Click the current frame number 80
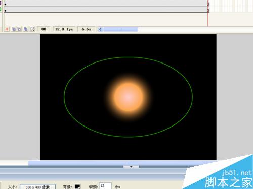 point(44,29)
